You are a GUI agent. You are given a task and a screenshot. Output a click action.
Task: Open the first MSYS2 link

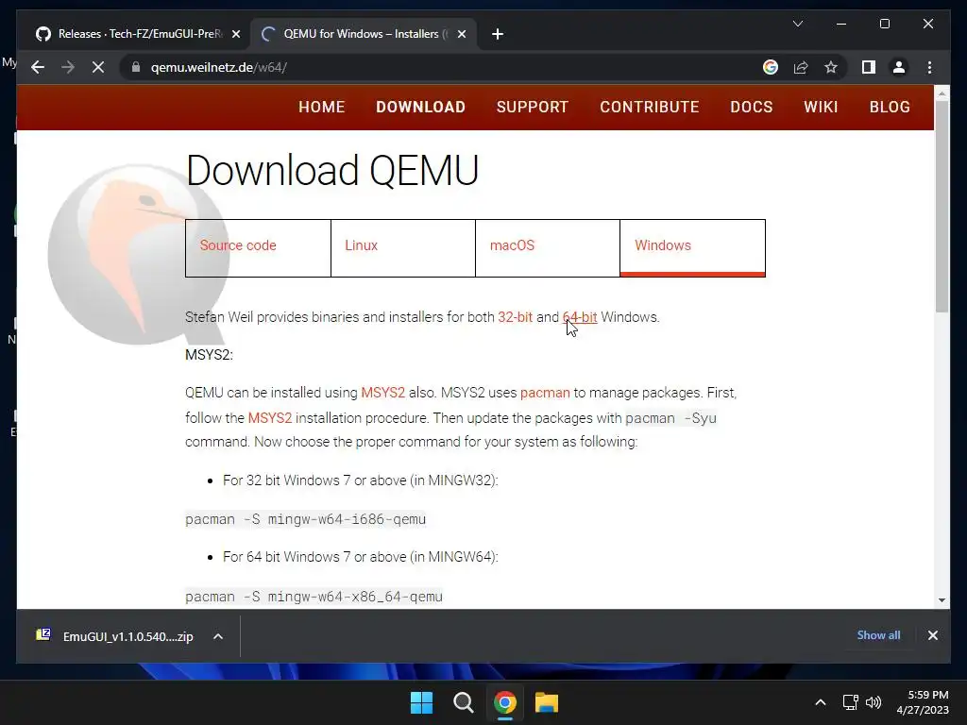click(383, 393)
